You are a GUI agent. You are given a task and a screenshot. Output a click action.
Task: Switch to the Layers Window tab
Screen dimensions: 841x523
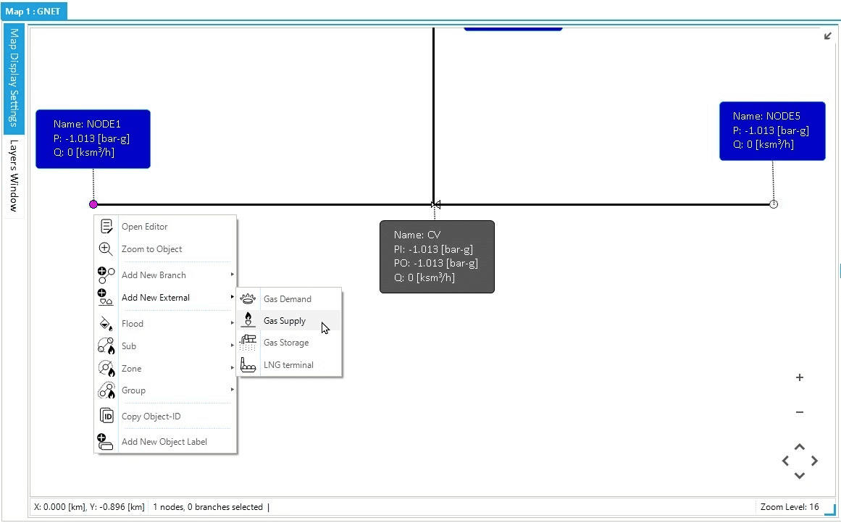click(x=14, y=176)
